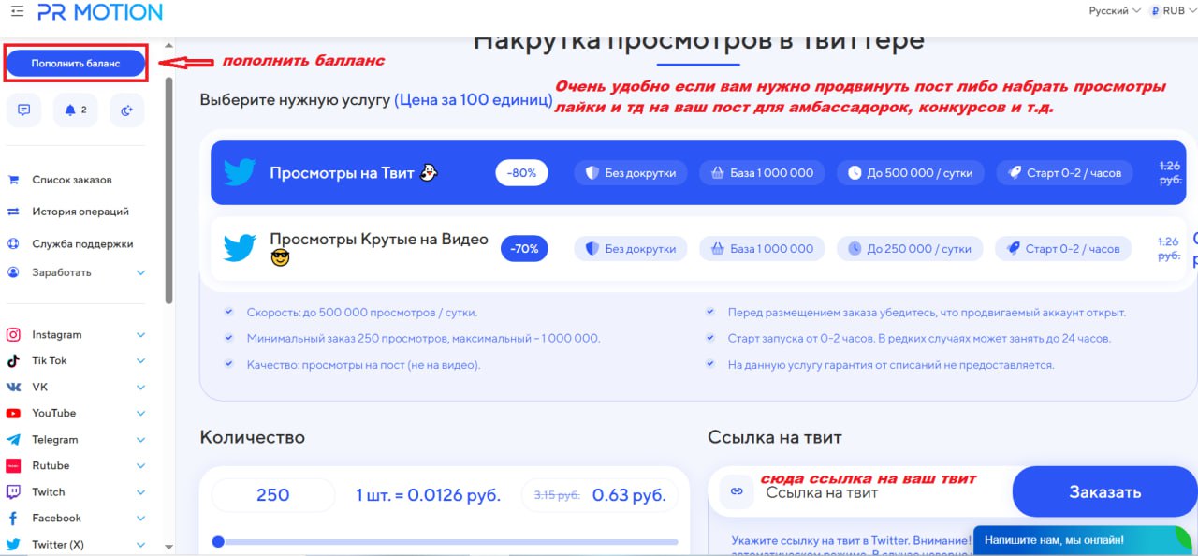Click the (Цена за 100 единиц) text

473,99
